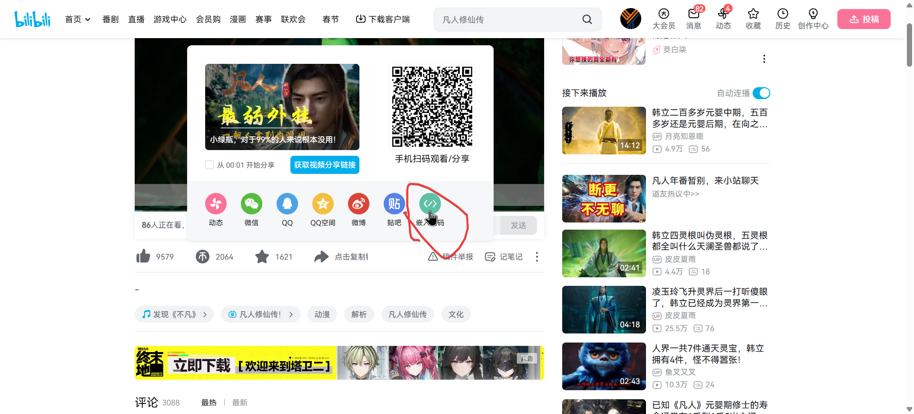This screenshot has width=914, height=414.
Task: Share to Tieba (贴吧) icon
Action: (394, 204)
